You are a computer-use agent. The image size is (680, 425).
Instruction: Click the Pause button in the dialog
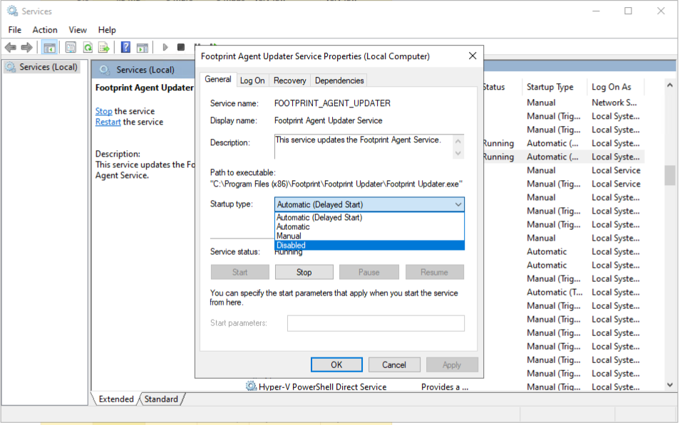[369, 272]
